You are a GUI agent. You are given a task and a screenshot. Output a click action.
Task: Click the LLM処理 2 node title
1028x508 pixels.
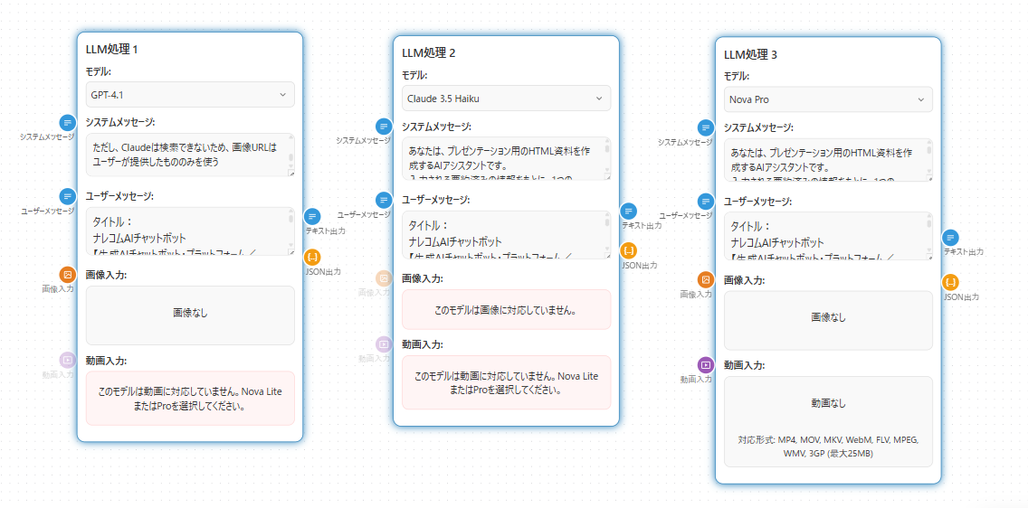[x=428, y=53]
